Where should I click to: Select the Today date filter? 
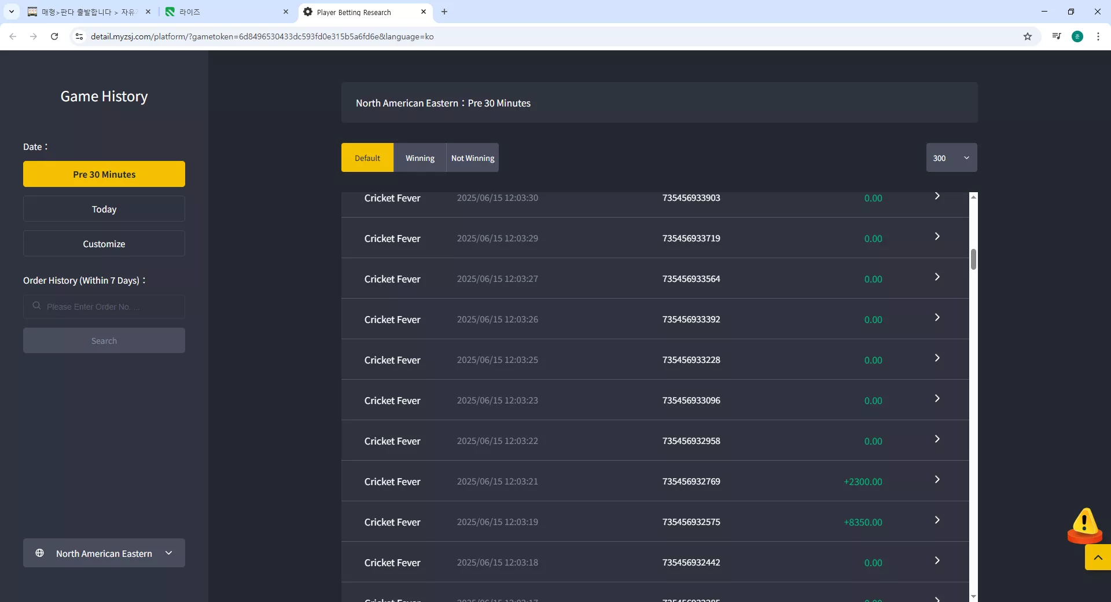click(x=104, y=209)
